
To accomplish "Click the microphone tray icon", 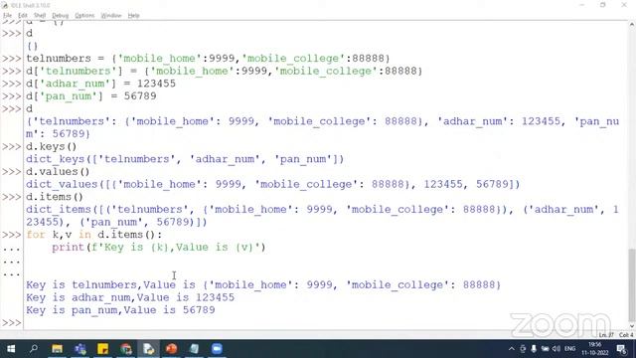I will pyautogui.click(x=534, y=349).
